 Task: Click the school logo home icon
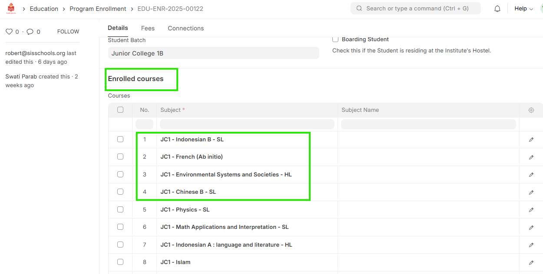pos(11,8)
